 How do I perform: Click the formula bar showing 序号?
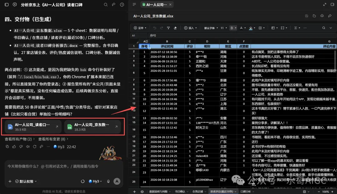point(242,36)
